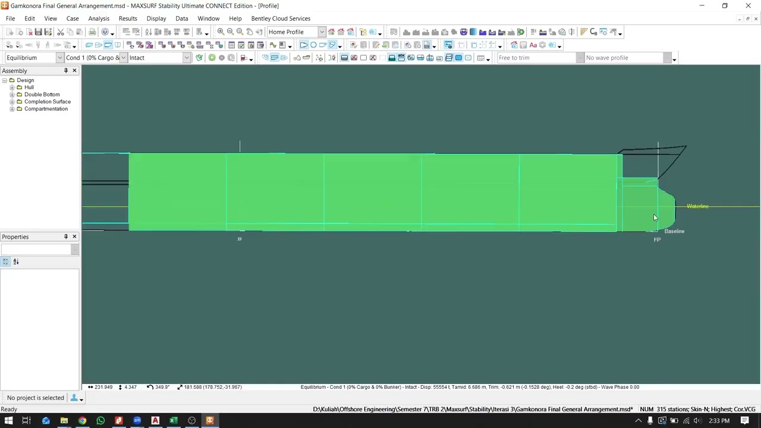Open Chrome from the taskbar
The height and width of the screenshot is (428, 761).
pos(82,421)
